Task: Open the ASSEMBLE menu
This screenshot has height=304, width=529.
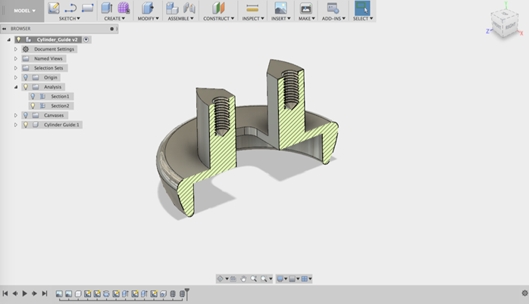Action: point(180,18)
